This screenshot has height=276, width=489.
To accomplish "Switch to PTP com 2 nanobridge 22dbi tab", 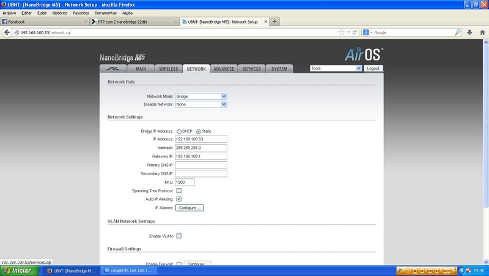I will coord(134,21).
